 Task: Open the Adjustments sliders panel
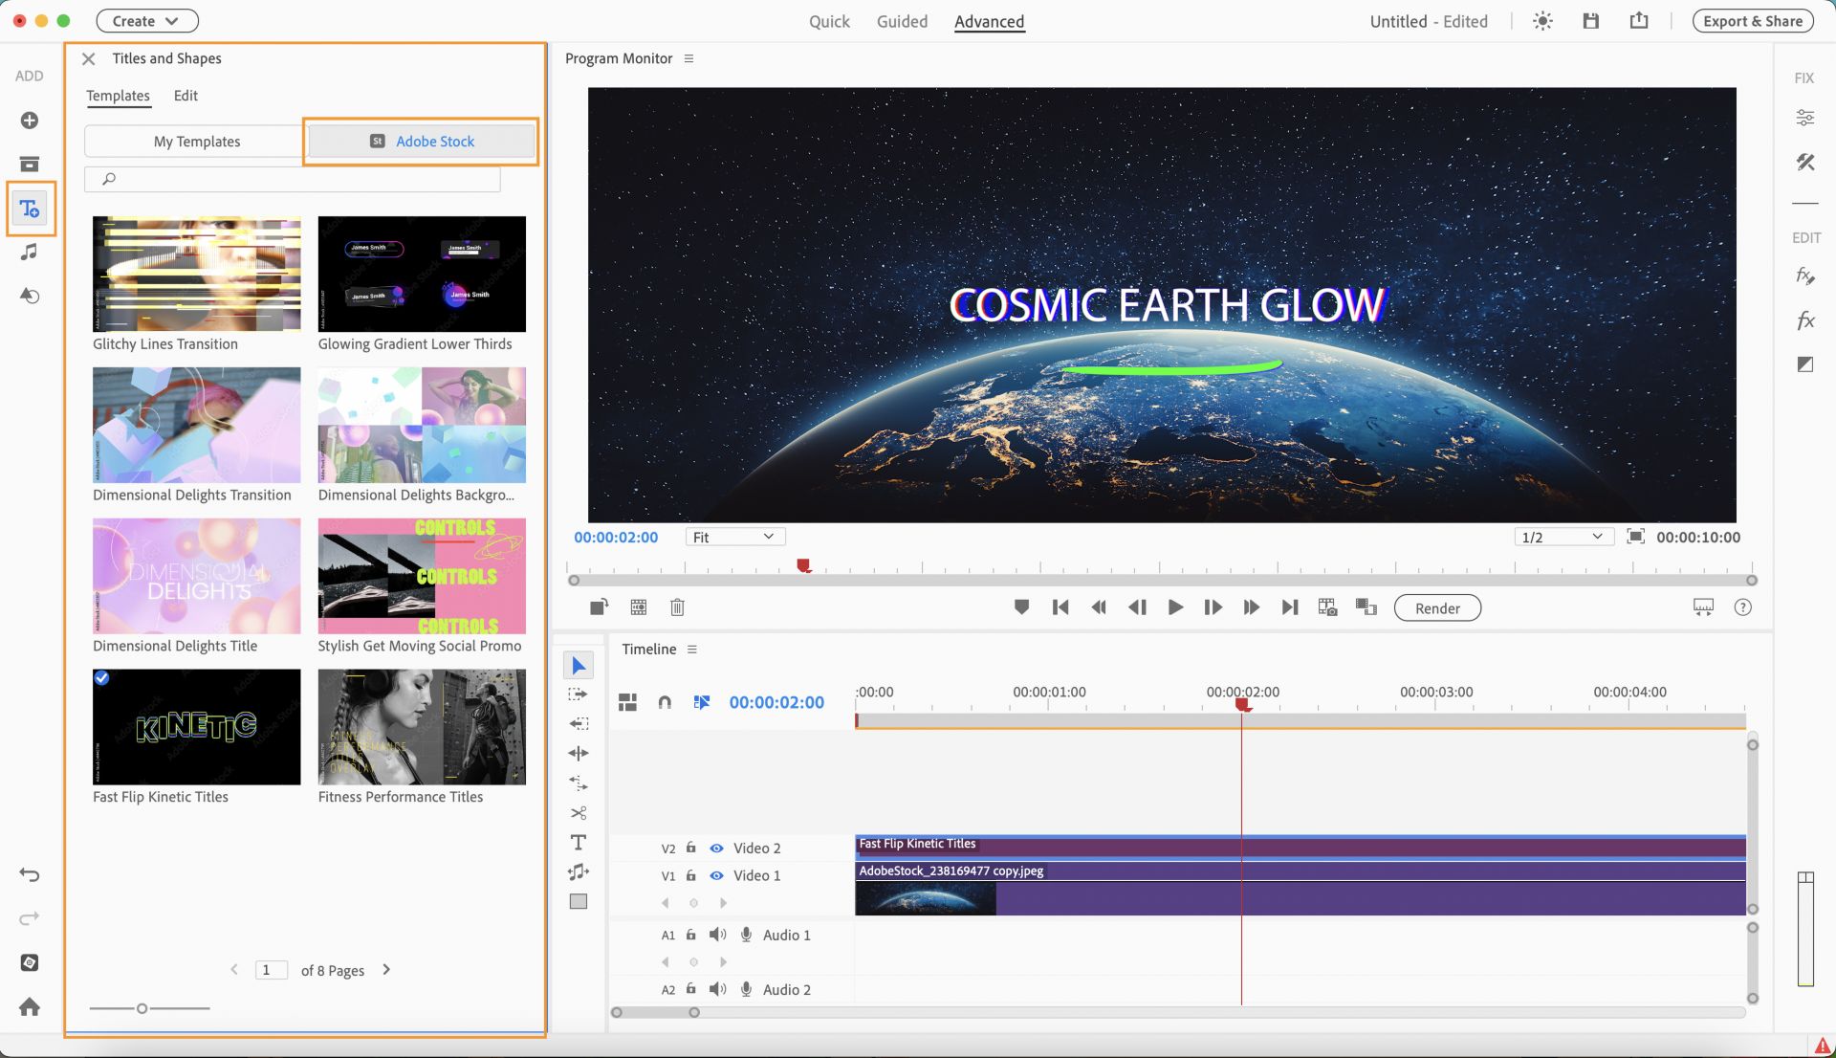pyautogui.click(x=1804, y=118)
